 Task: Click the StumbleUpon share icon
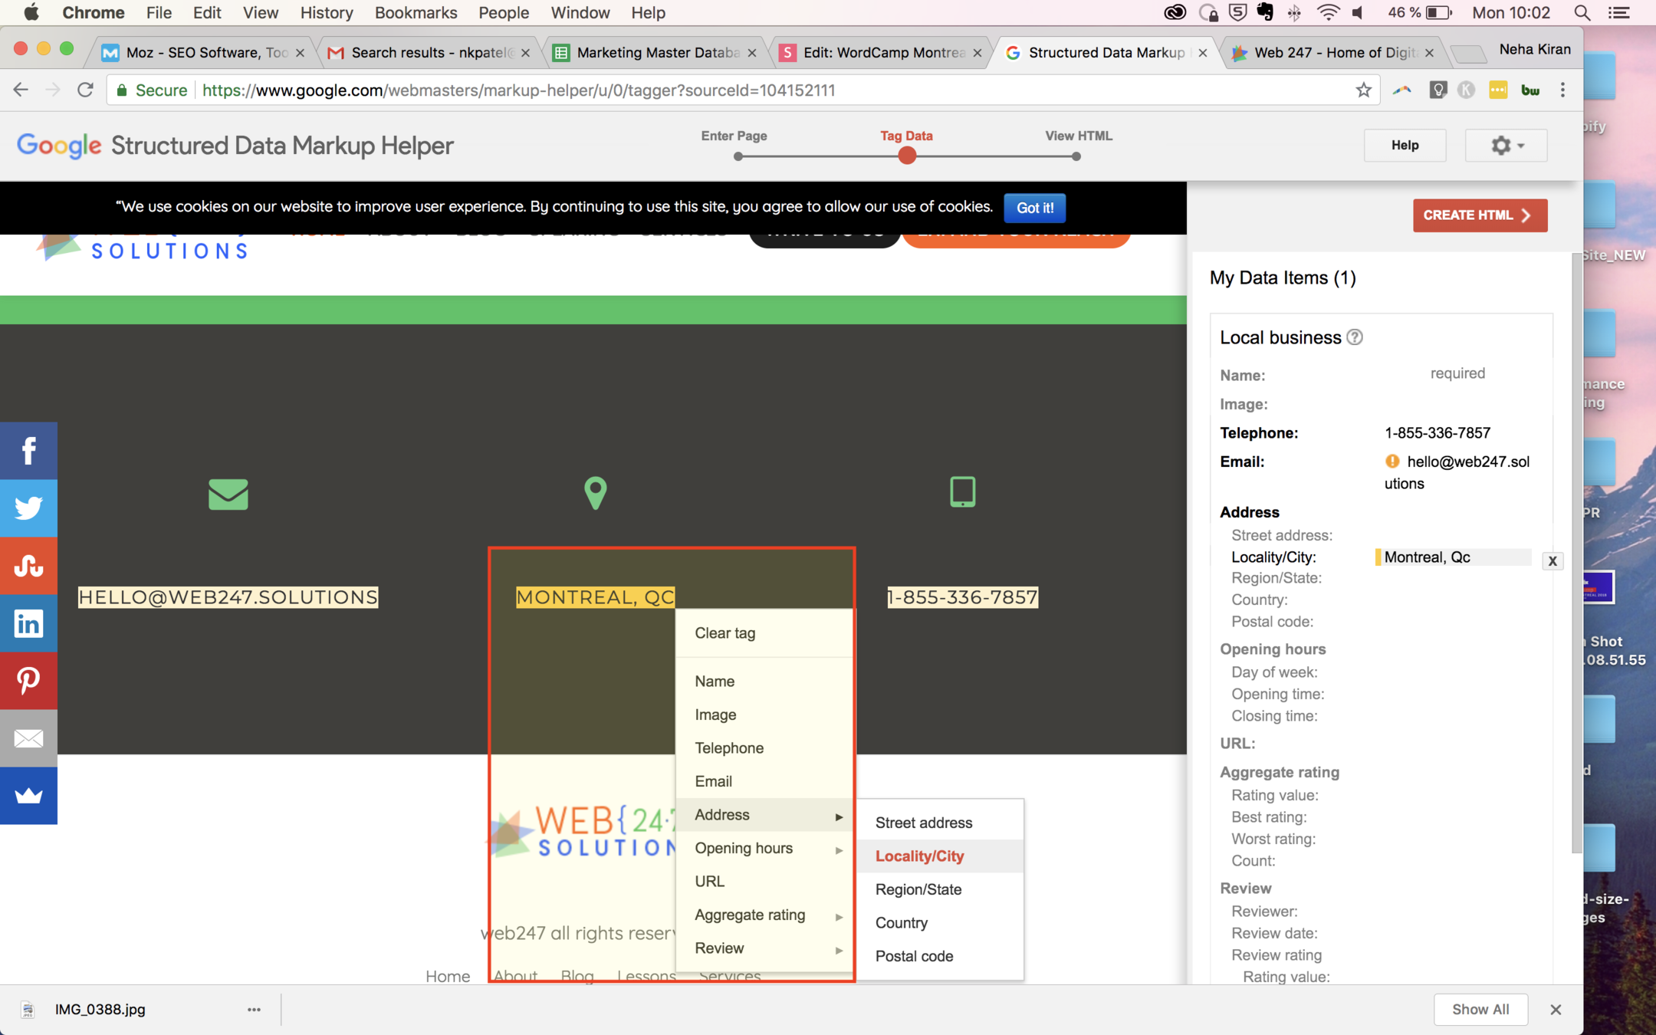coord(28,566)
